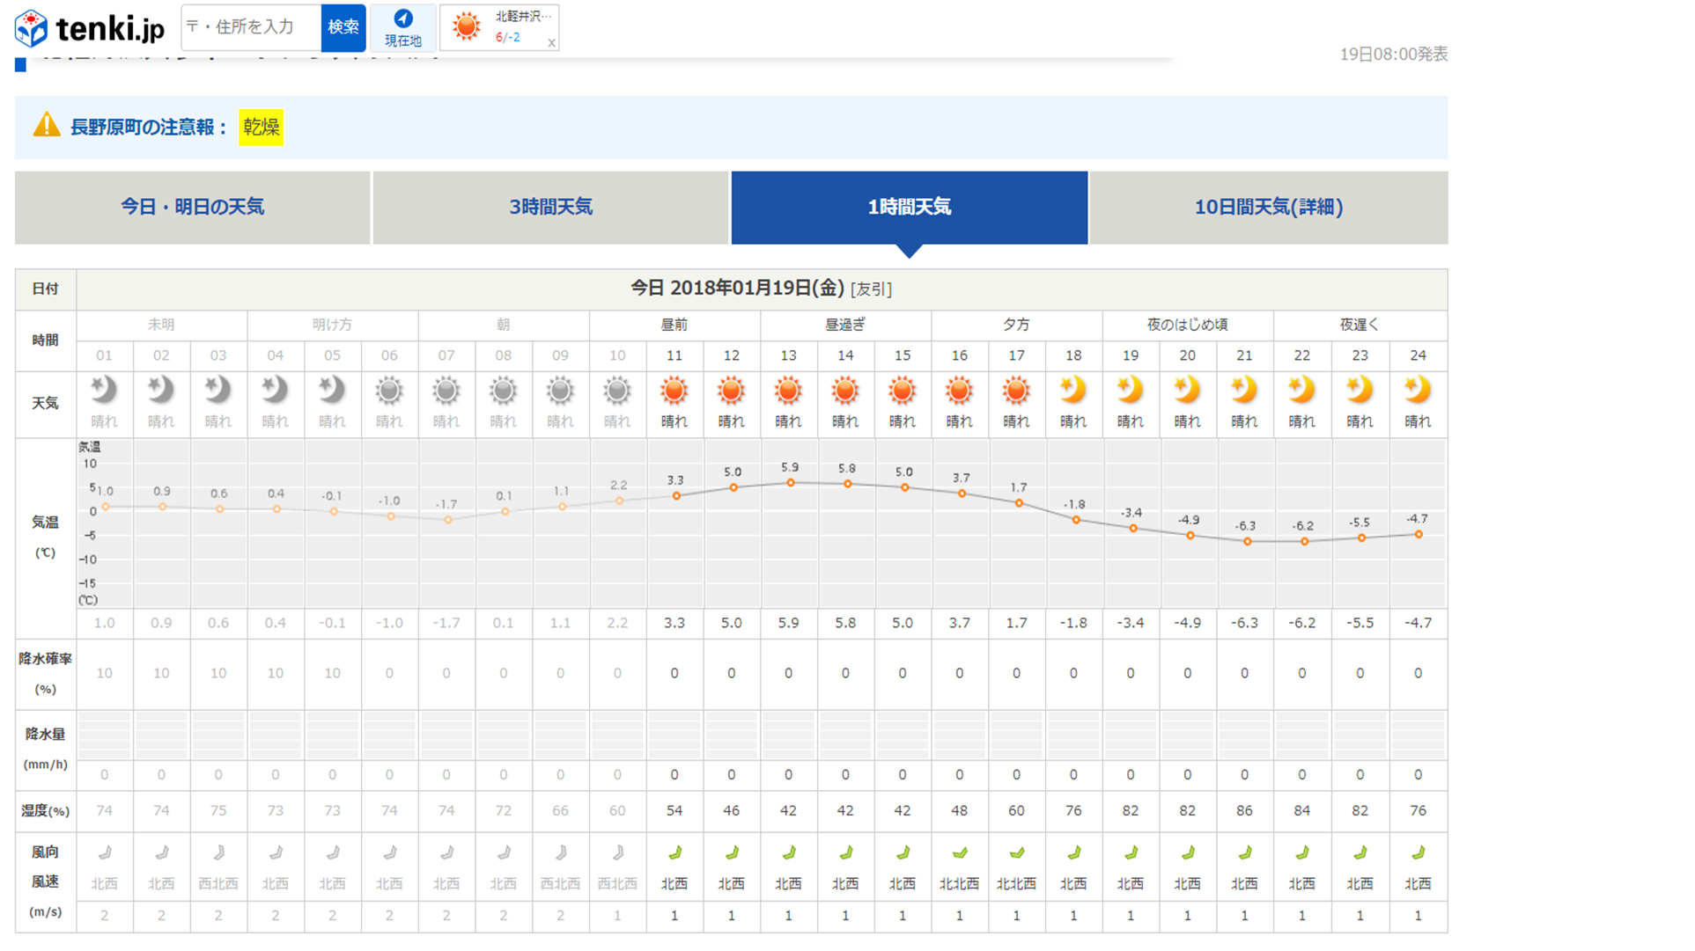Click the -1.7 temperature point on the graph
1695x951 pixels.
448,520
